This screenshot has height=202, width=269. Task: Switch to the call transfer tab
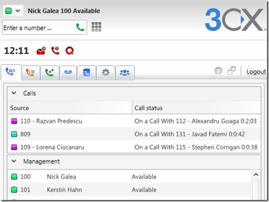50,72
